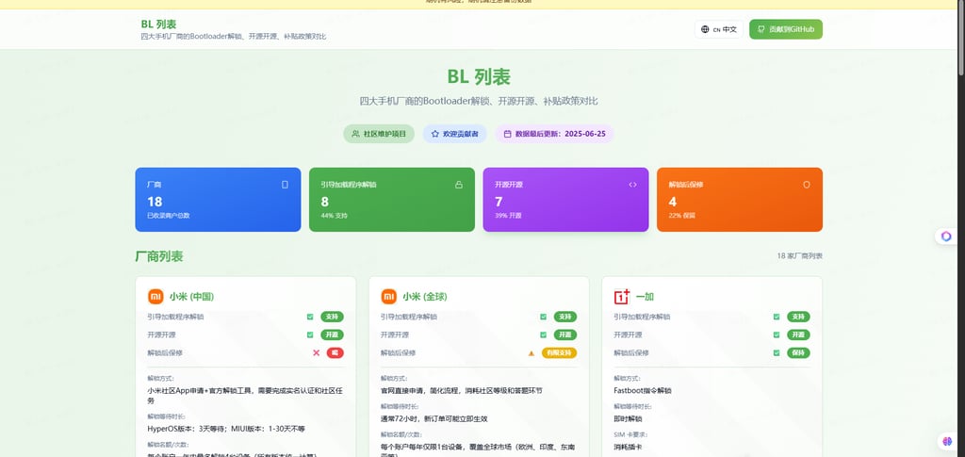Screen dimensions: 965x457
Task: Click the GitHub icon in contribute button
Action: [761, 29]
